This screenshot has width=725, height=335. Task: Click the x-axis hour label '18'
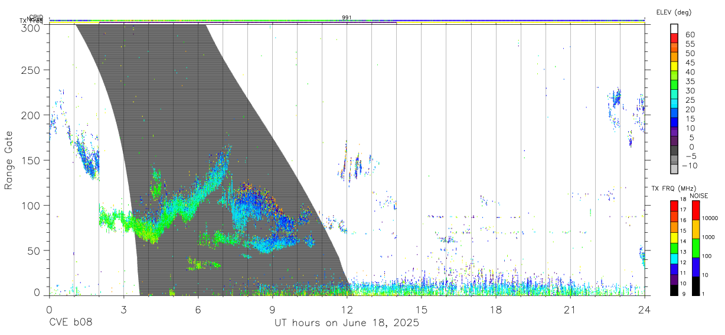click(x=496, y=309)
